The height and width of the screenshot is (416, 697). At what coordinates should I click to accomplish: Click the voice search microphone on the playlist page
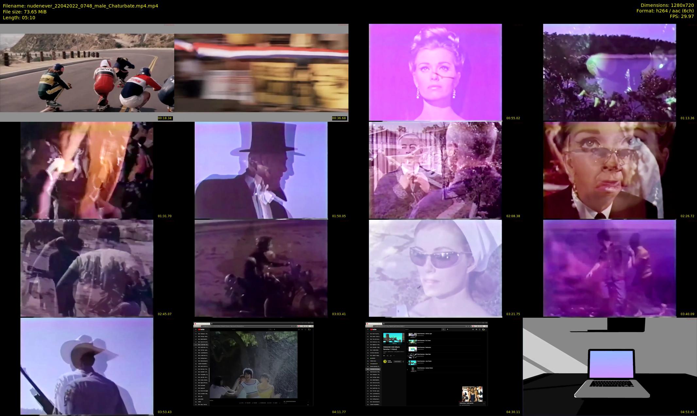(x=448, y=329)
